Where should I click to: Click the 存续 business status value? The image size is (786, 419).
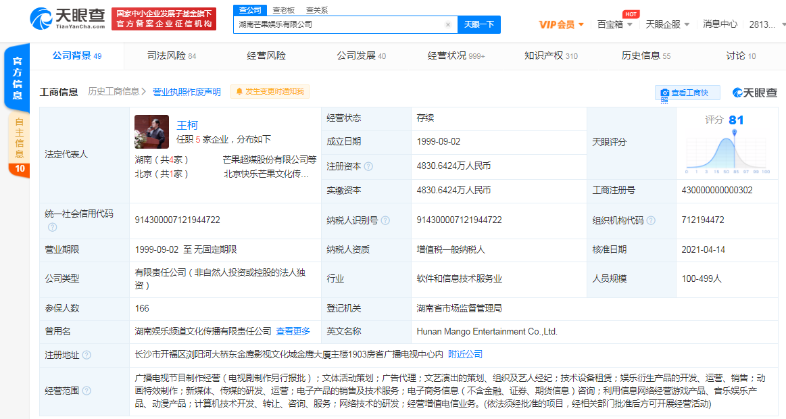coord(425,118)
